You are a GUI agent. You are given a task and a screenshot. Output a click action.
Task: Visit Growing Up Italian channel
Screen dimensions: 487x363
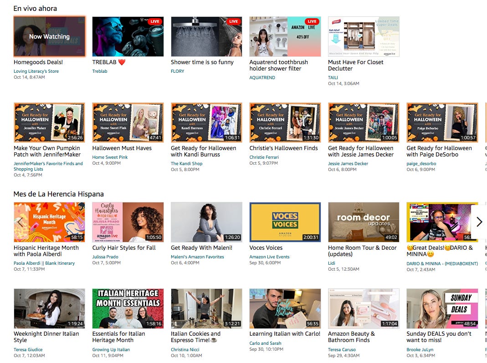point(111,349)
